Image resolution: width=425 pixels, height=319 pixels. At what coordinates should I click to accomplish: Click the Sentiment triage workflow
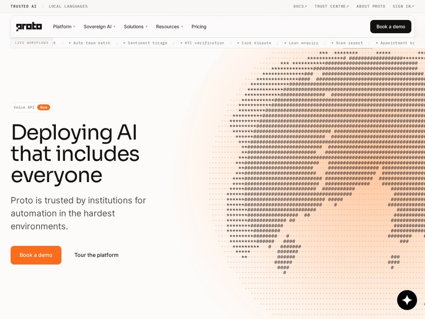[145, 43]
